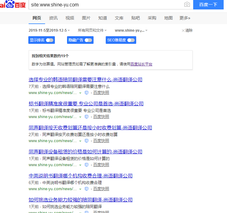Click the 保 badge under 韩语陪同翻译 result
Viewport: 227px width, 213px height.
(87, 93)
